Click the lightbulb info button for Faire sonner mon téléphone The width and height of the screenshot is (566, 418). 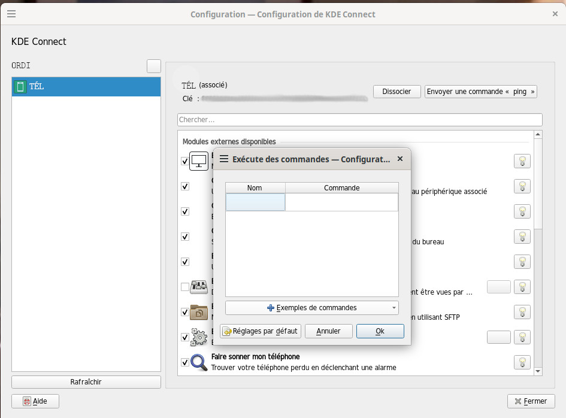(x=522, y=362)
